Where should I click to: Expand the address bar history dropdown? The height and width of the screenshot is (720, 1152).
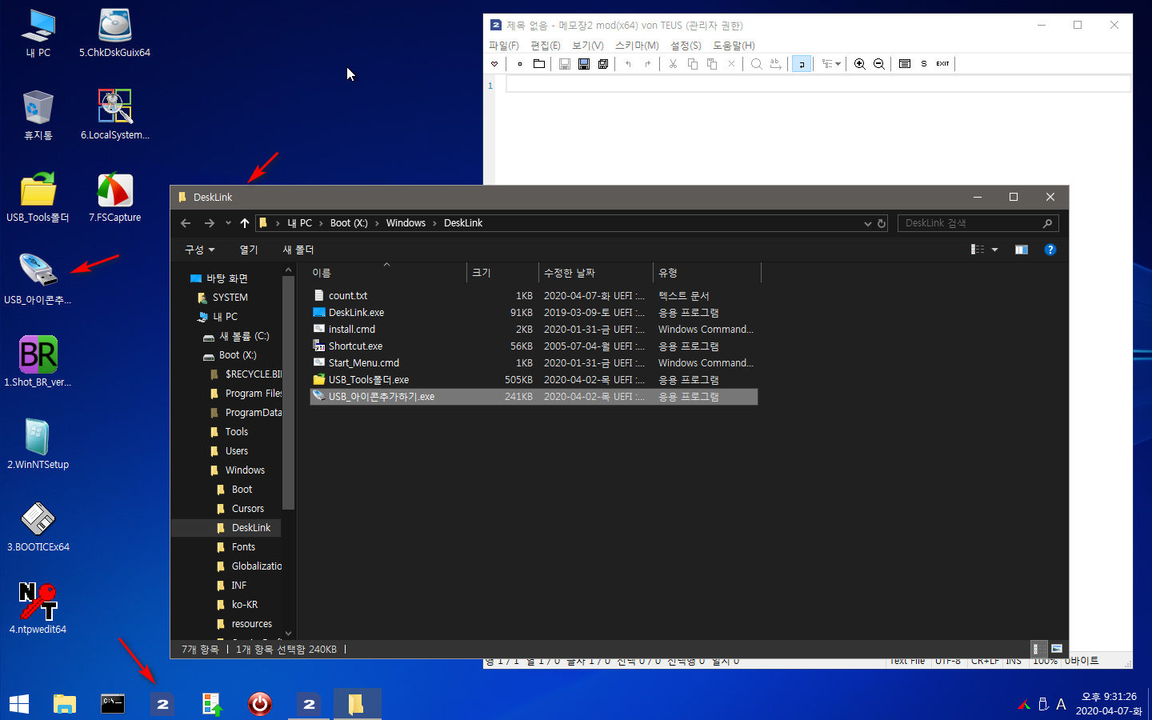(x=868, y=224)
